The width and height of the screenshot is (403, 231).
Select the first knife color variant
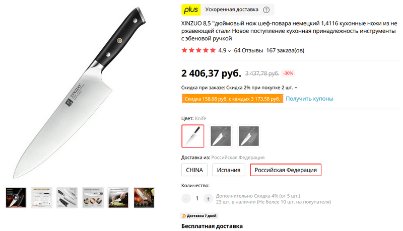click(193, 136)
